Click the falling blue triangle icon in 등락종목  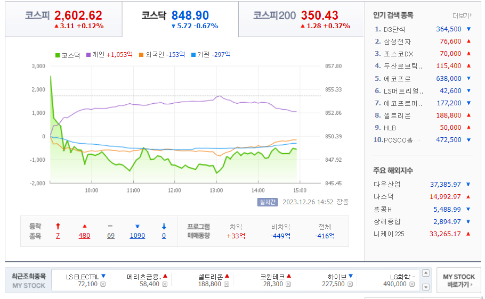click(138, 227)
